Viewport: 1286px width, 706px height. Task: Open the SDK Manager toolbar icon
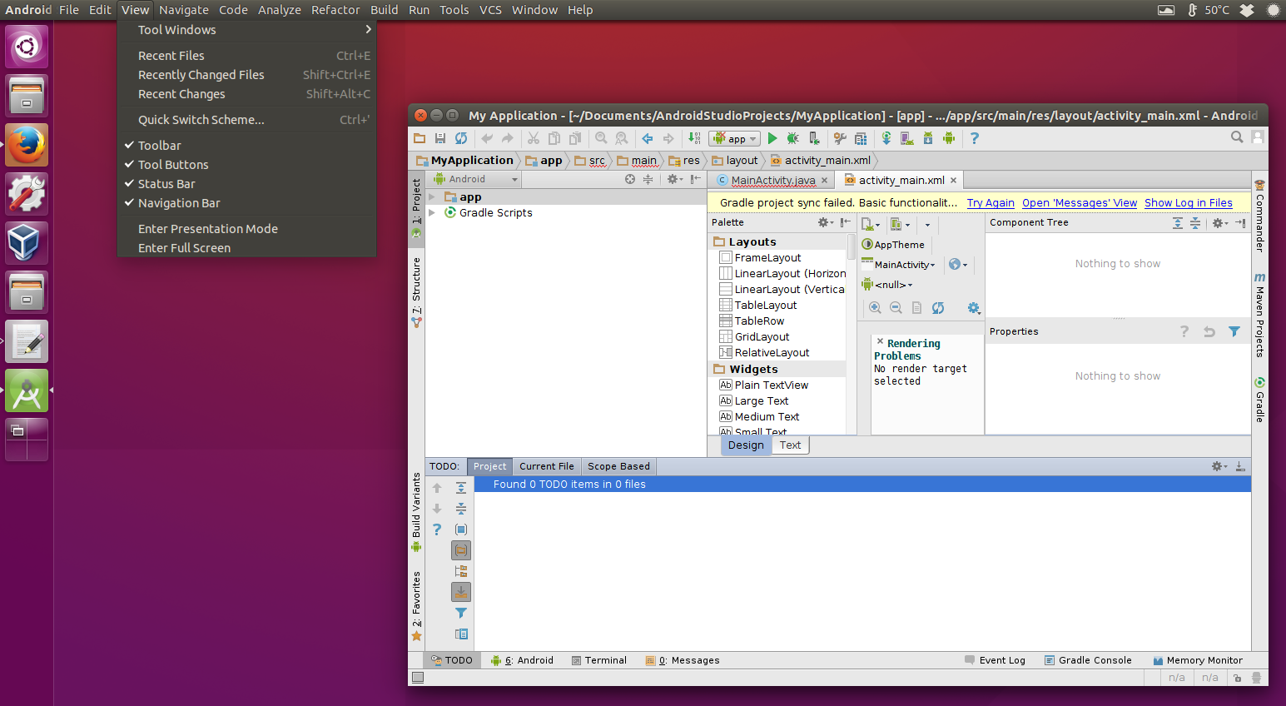(927, 138)
